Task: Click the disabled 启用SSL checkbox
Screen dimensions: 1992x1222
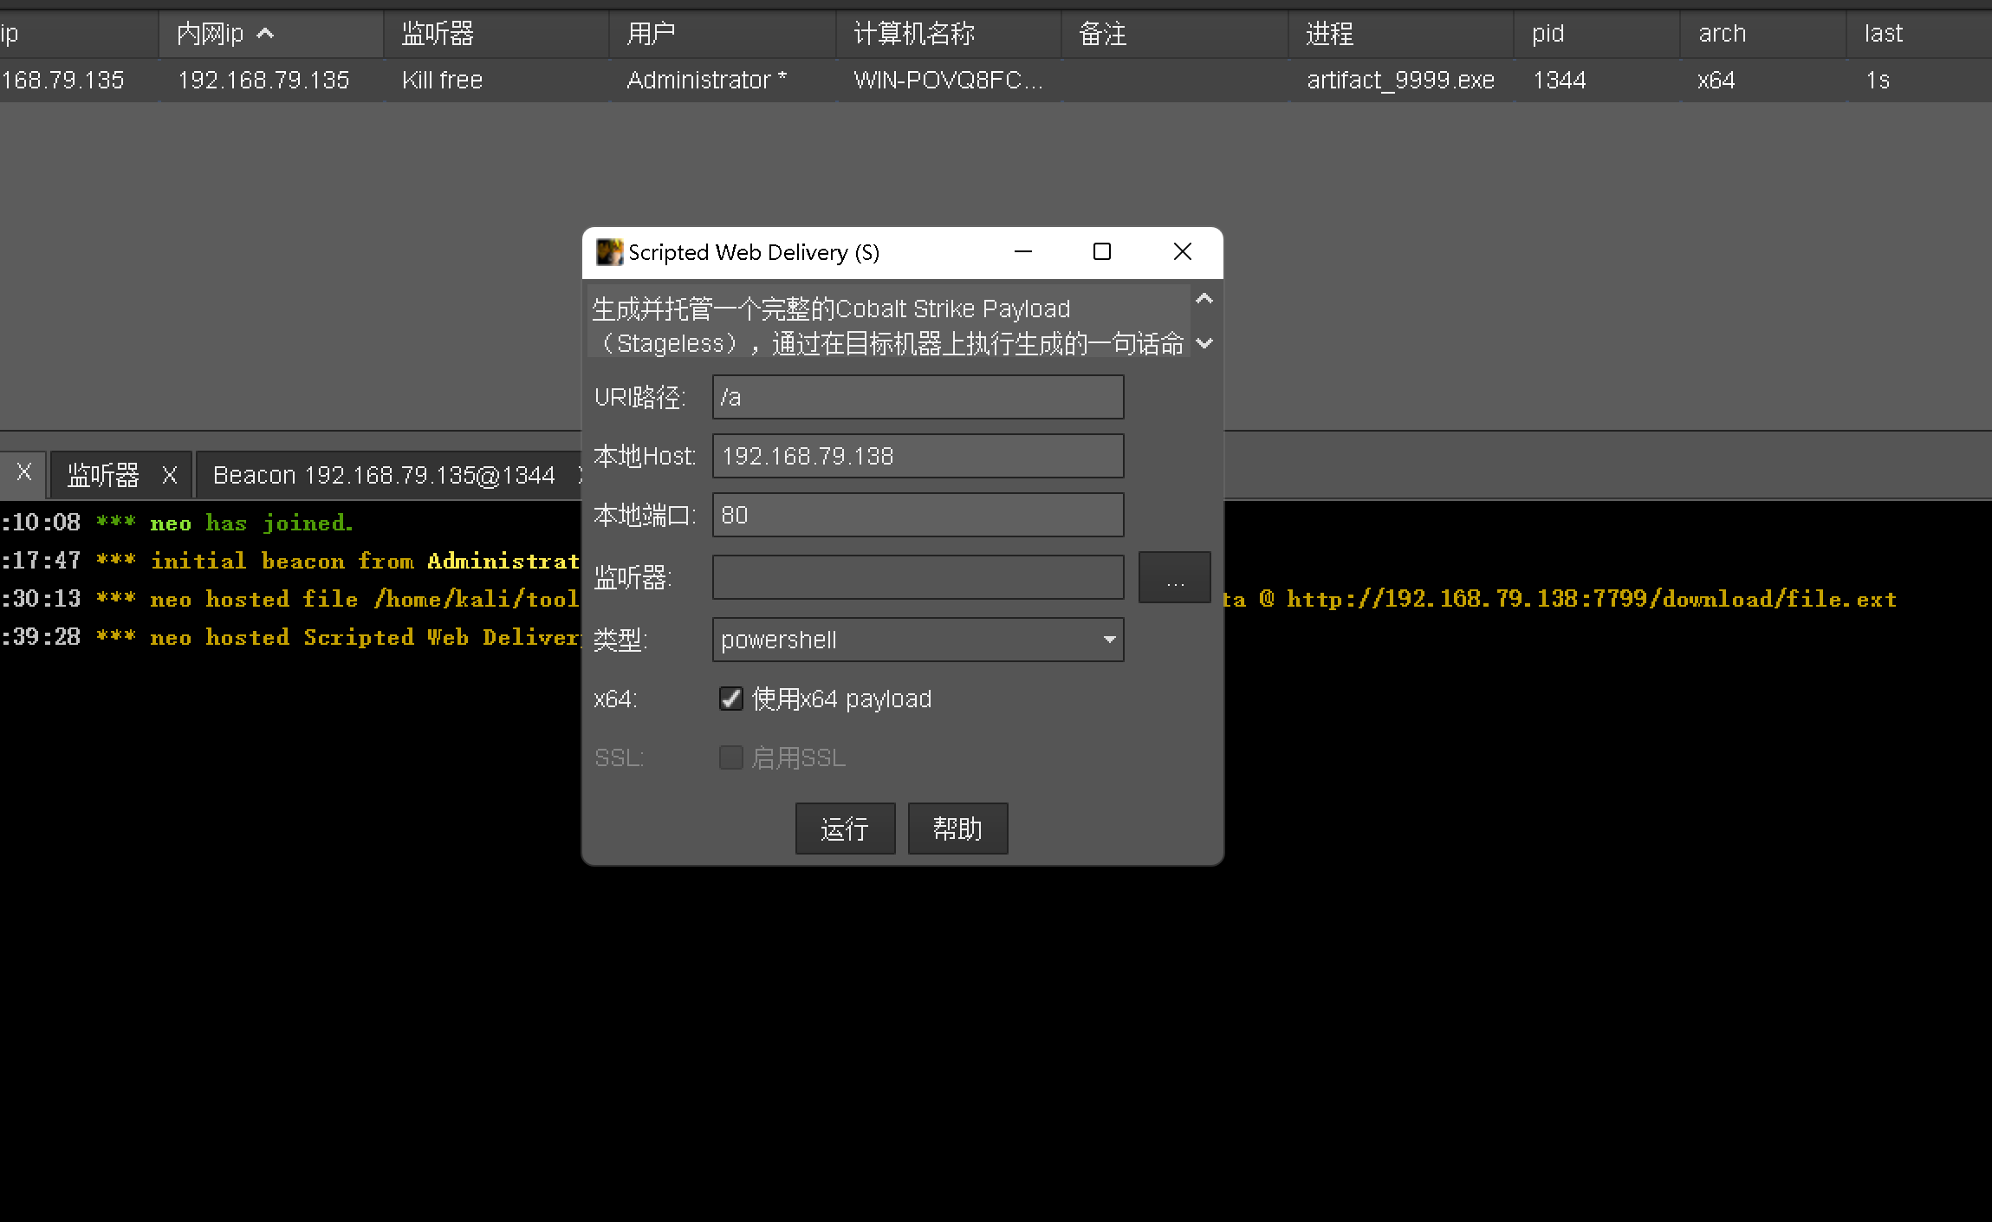Action: (x=731, y=757)
